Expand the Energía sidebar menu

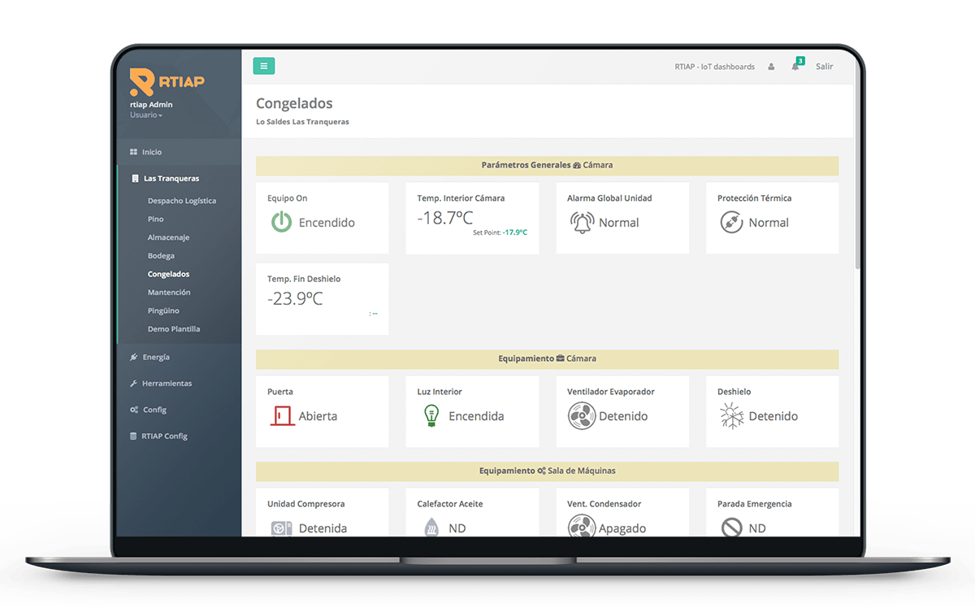pos(155,357)
